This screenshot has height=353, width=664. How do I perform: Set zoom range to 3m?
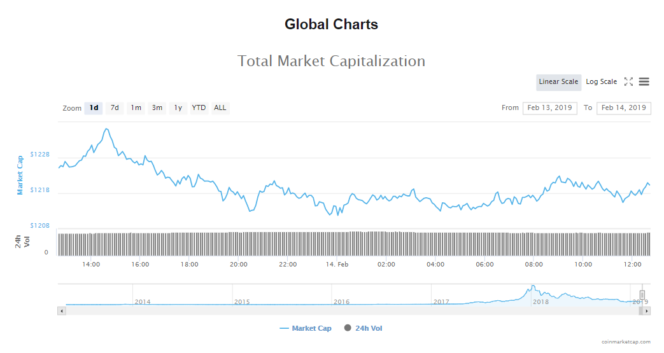tap(157, 108)
